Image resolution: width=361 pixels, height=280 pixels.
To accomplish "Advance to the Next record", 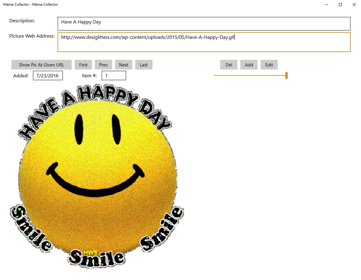I will 123,64.
